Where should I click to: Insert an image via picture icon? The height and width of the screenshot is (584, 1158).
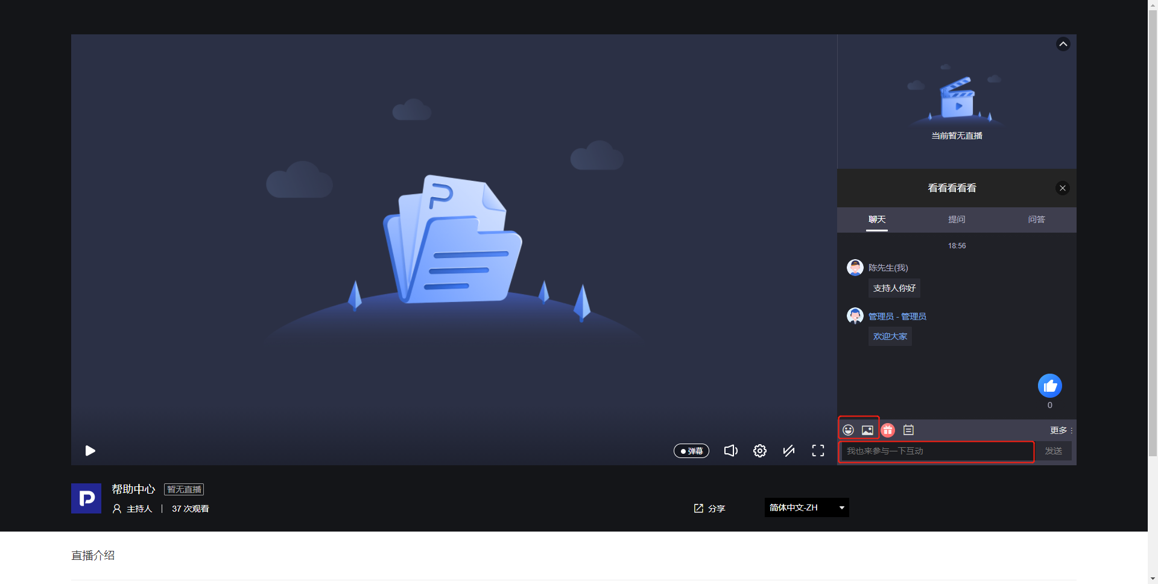coord(867,430)
